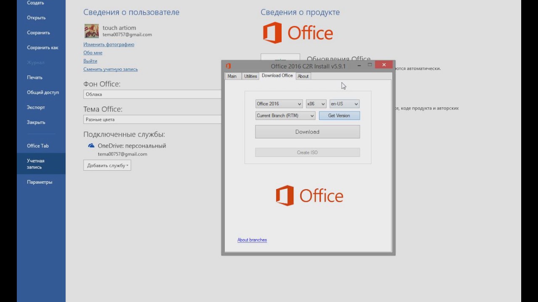Image resolution: width=538 pixels, height=302 pixels.
Task: Click the user profile photo thumbnail
Action: pyautogui.click(x=92, y=31)
